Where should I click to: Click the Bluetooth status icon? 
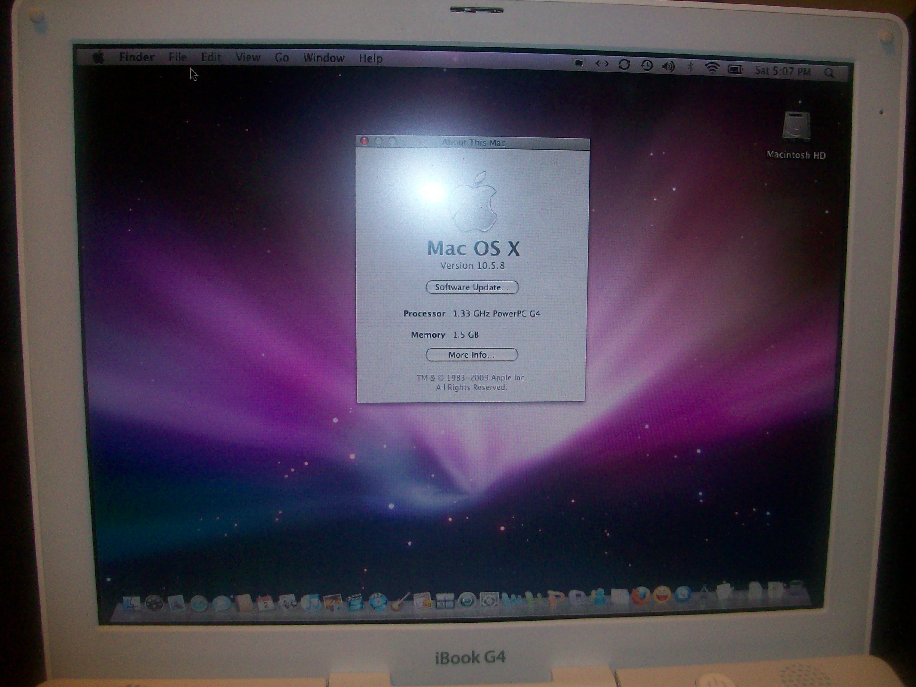coord(690,67)
